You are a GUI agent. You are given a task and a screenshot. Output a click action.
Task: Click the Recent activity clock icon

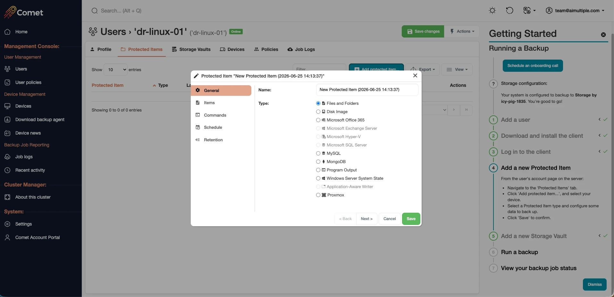point(7,170)
